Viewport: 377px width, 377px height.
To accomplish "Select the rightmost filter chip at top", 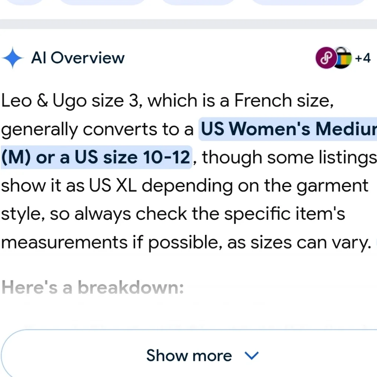I will tap(309, 2).
